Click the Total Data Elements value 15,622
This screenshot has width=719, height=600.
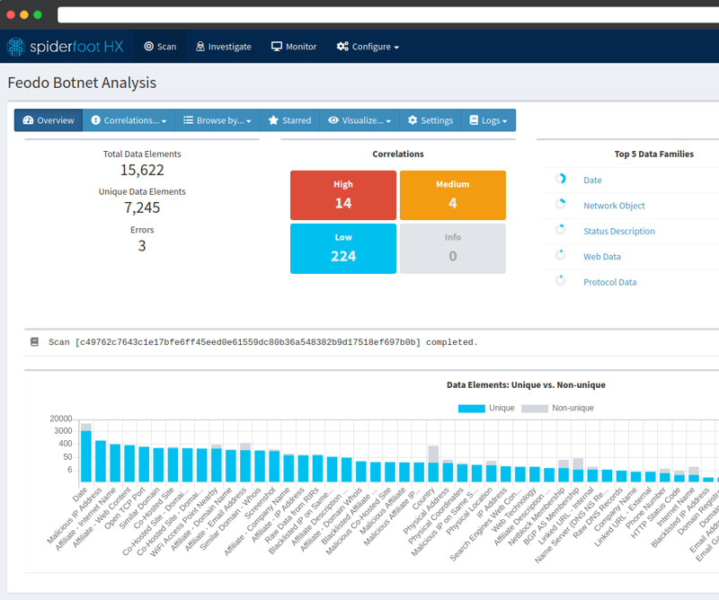[142, 170]
